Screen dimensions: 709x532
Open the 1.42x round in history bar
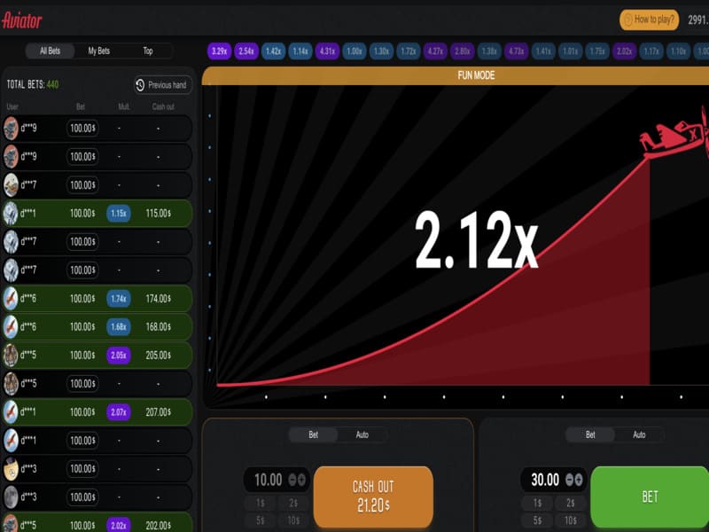coord(274,51)
